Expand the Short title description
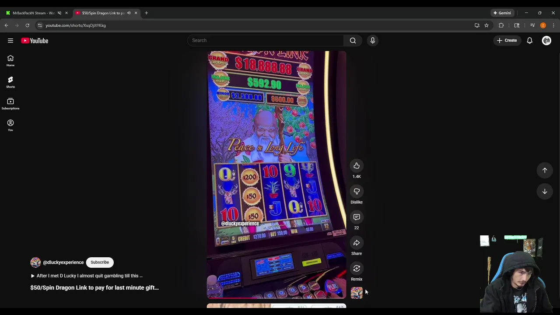 coord(94,288)
